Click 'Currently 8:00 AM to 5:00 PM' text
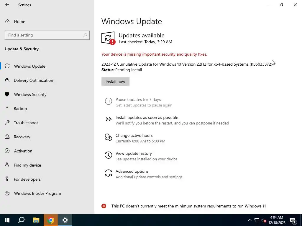This screenshot has height=226, width=302. point(140,141)
